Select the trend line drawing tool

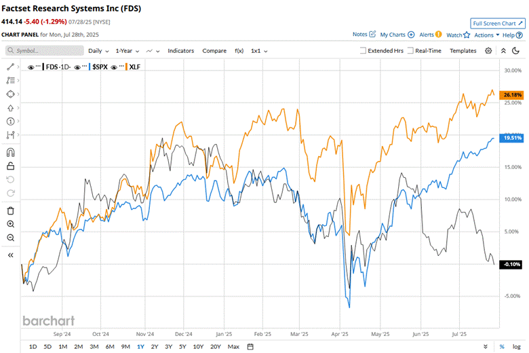pyautogui.click(x=10, y=67)
